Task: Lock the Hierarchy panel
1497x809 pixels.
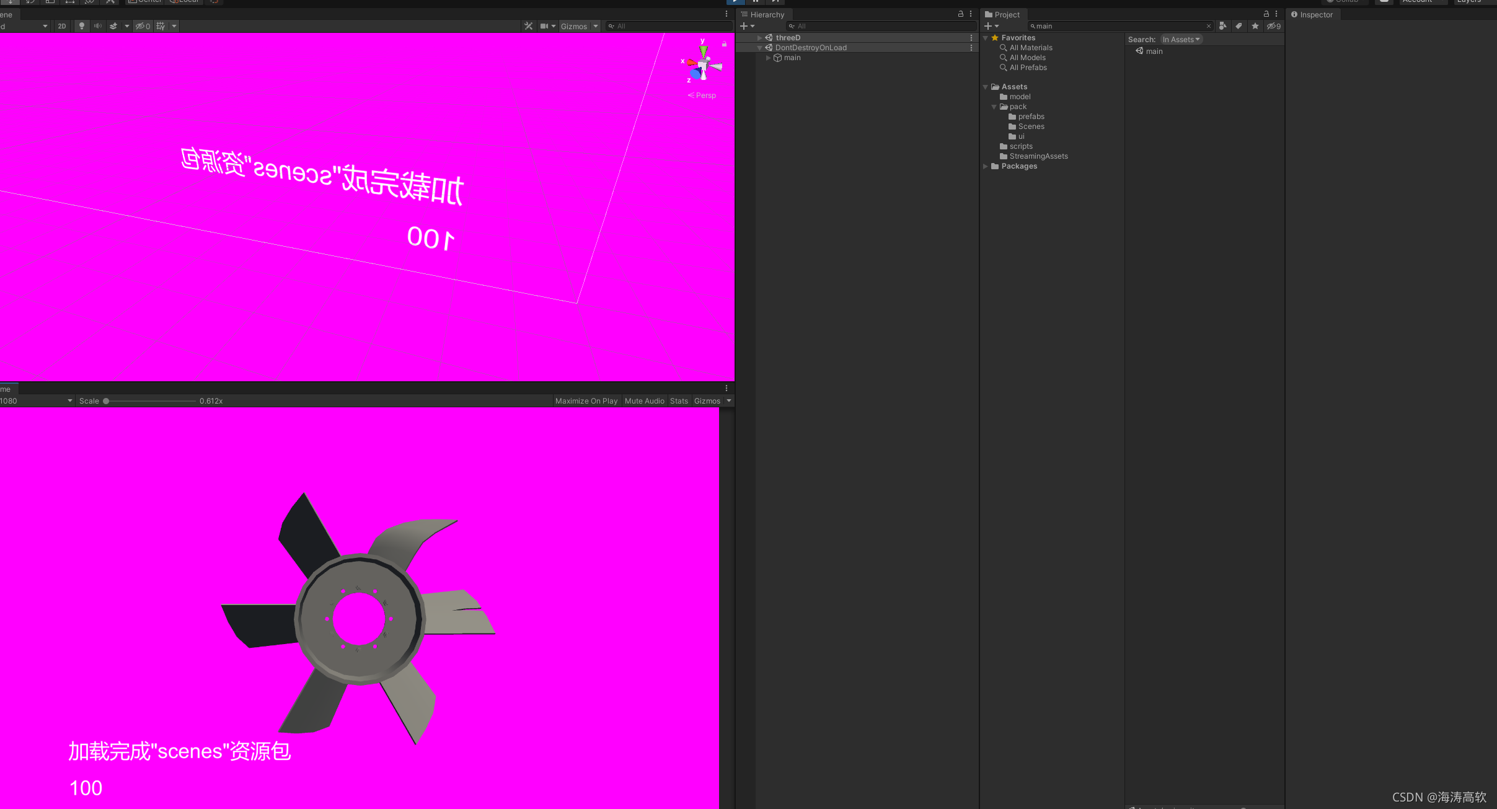Action: (960, 14)
